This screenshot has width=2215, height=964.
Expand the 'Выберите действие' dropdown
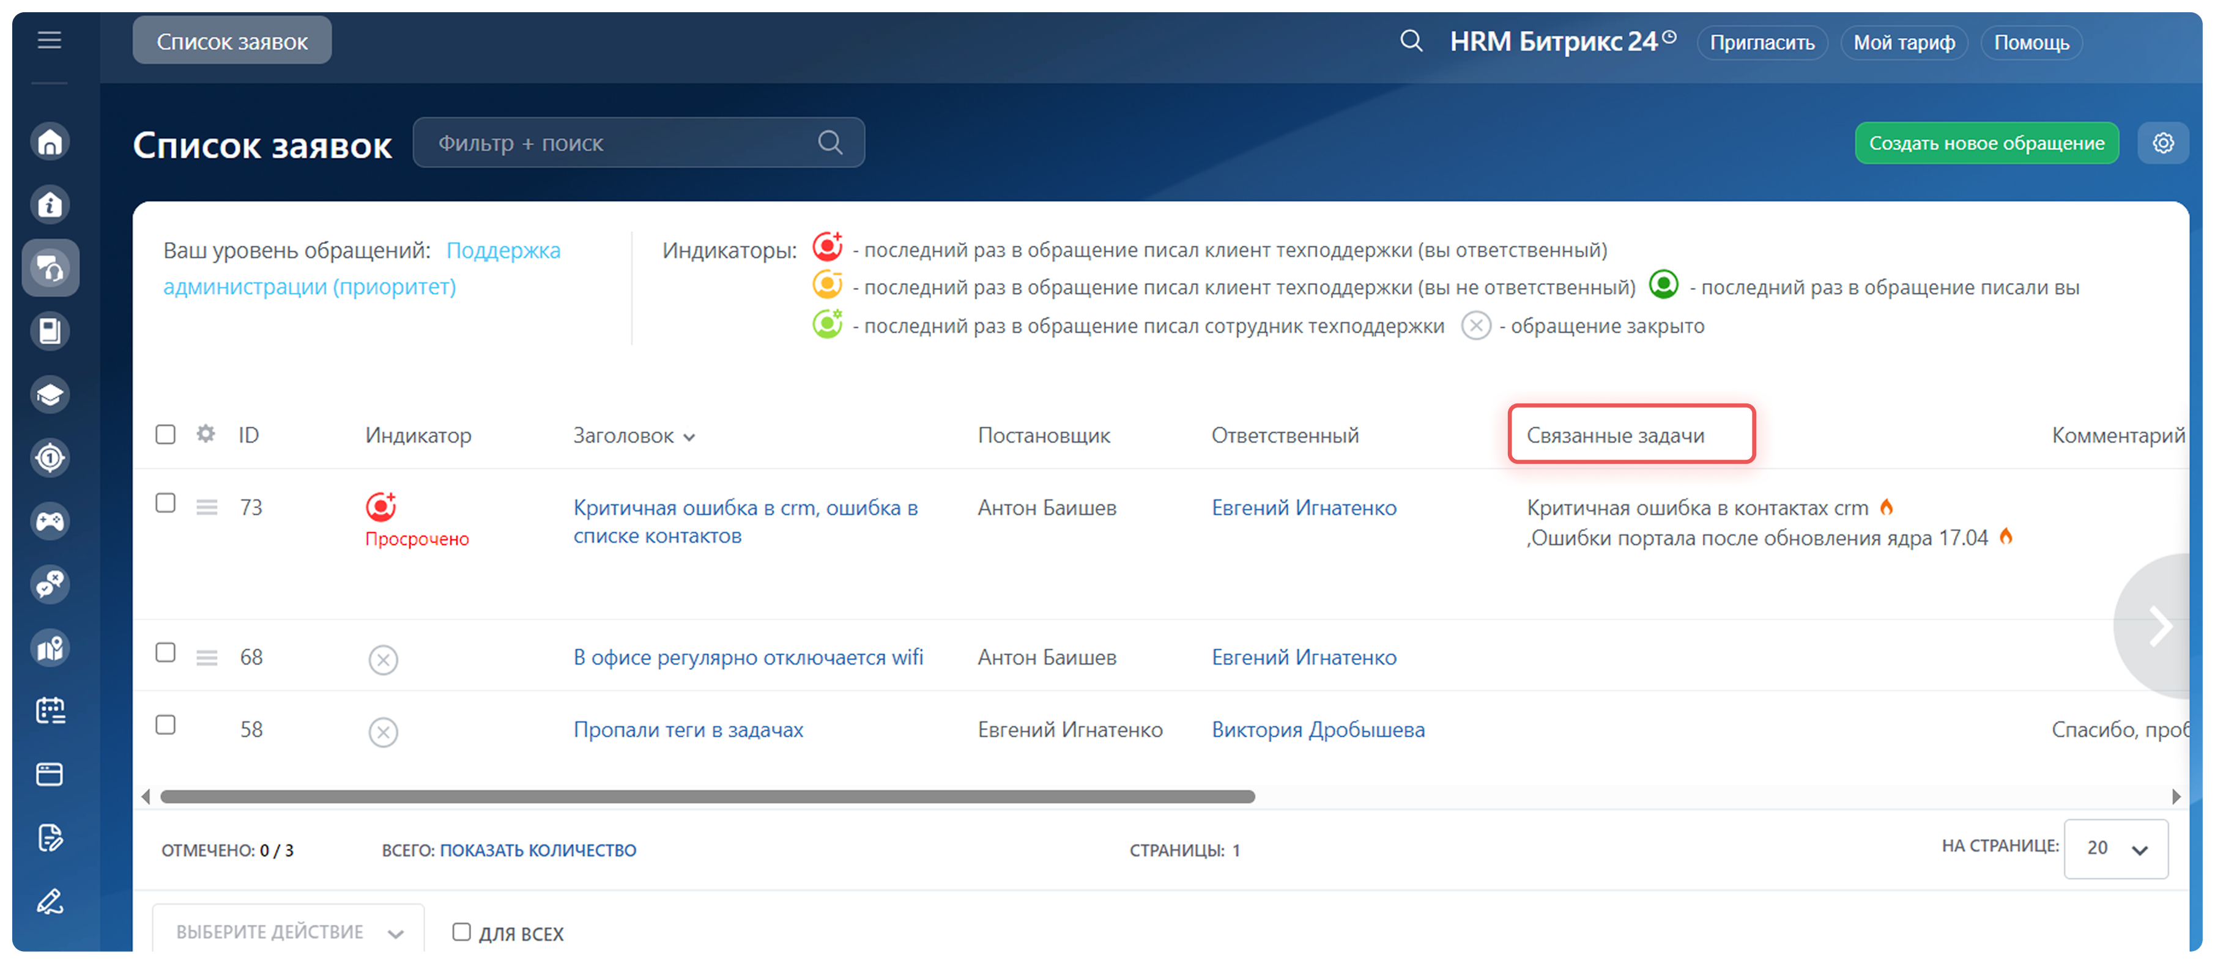(288, 932)
